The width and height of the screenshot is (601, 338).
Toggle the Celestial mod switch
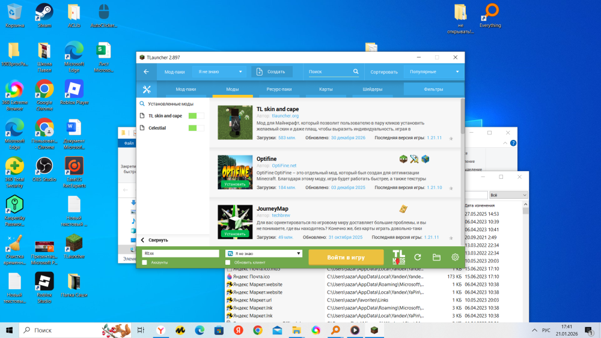coord(197,128)
